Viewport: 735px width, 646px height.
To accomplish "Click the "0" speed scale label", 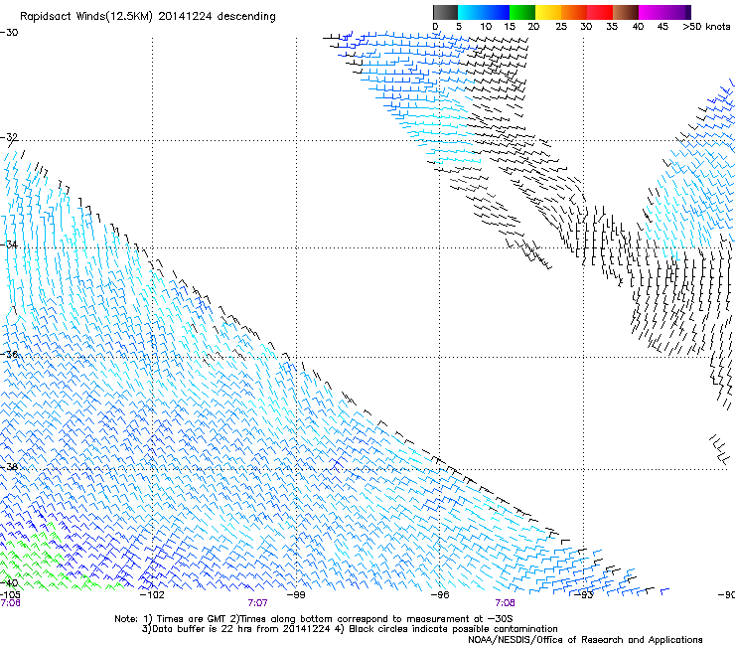I will 435,27.
